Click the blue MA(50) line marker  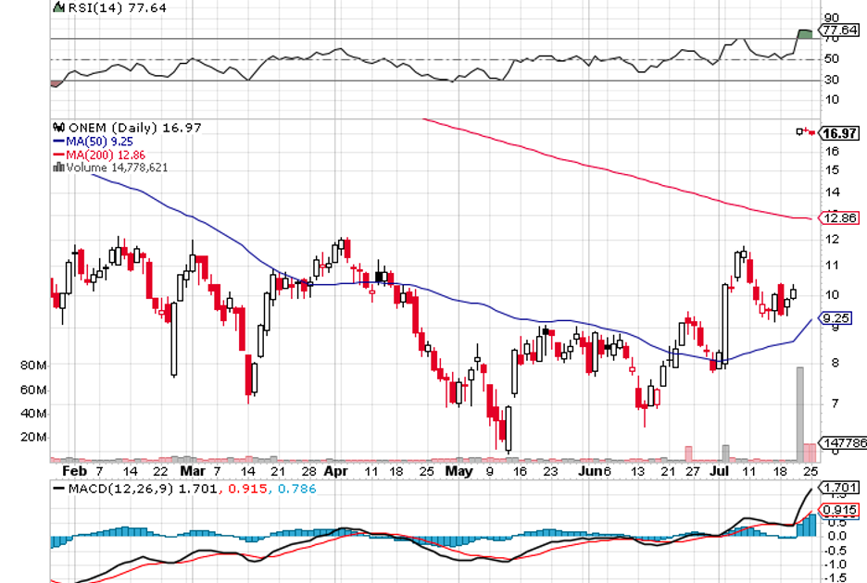pos(57,141)
